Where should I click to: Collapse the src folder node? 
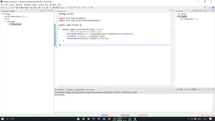pos(4,19)
